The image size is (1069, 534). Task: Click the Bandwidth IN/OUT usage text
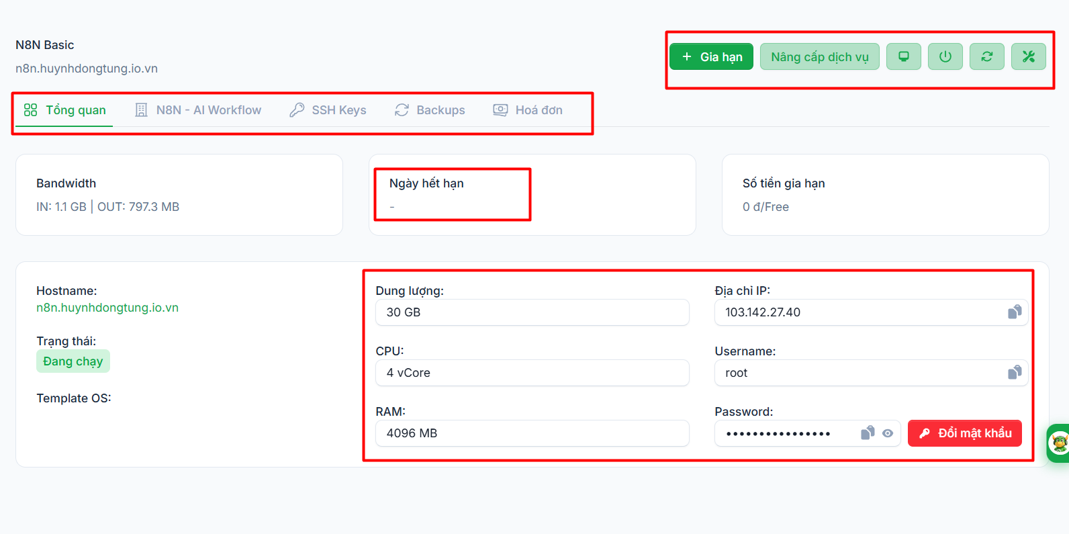coord(107,207)
